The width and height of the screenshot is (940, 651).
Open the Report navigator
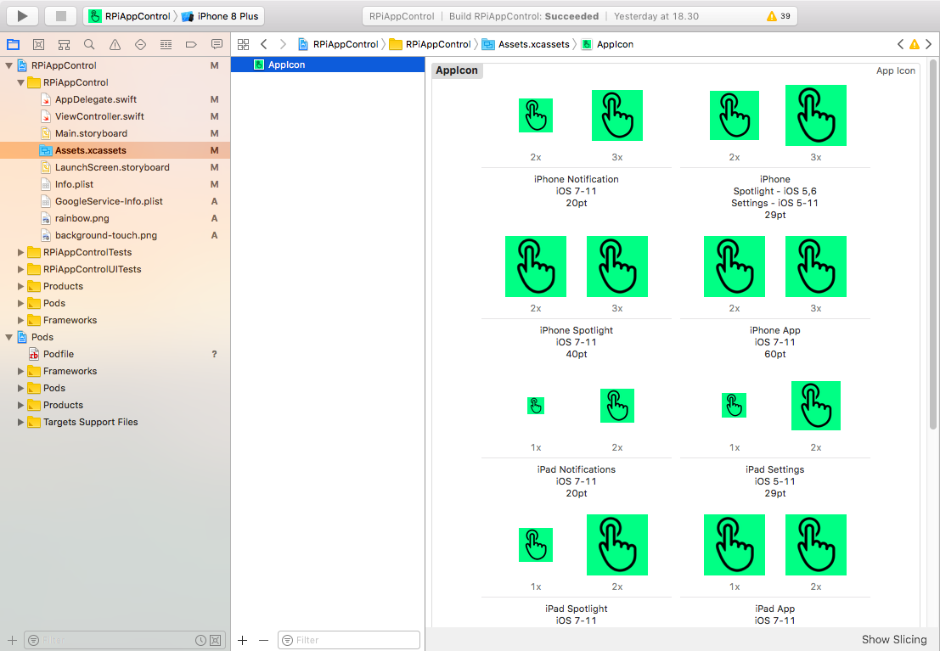point(217,43)
